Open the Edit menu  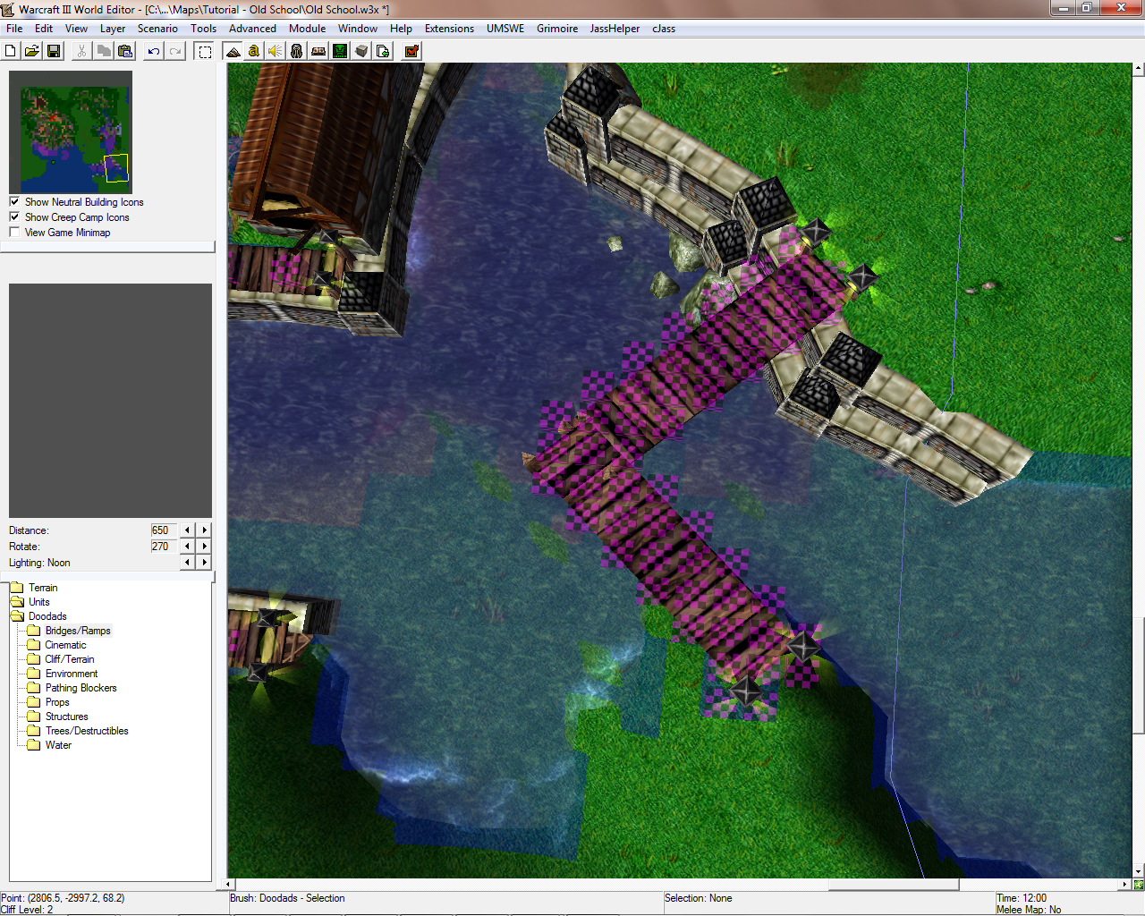(44, 29)
